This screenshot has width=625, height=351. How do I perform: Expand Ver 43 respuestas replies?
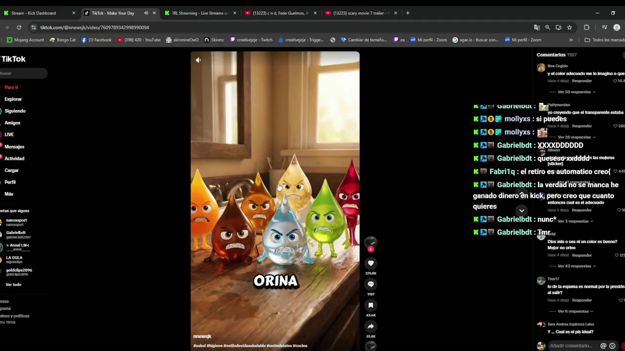[576, 266]
